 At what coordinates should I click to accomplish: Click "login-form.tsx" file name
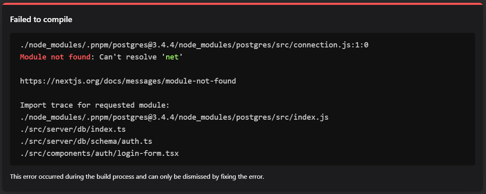pos(148,153)
